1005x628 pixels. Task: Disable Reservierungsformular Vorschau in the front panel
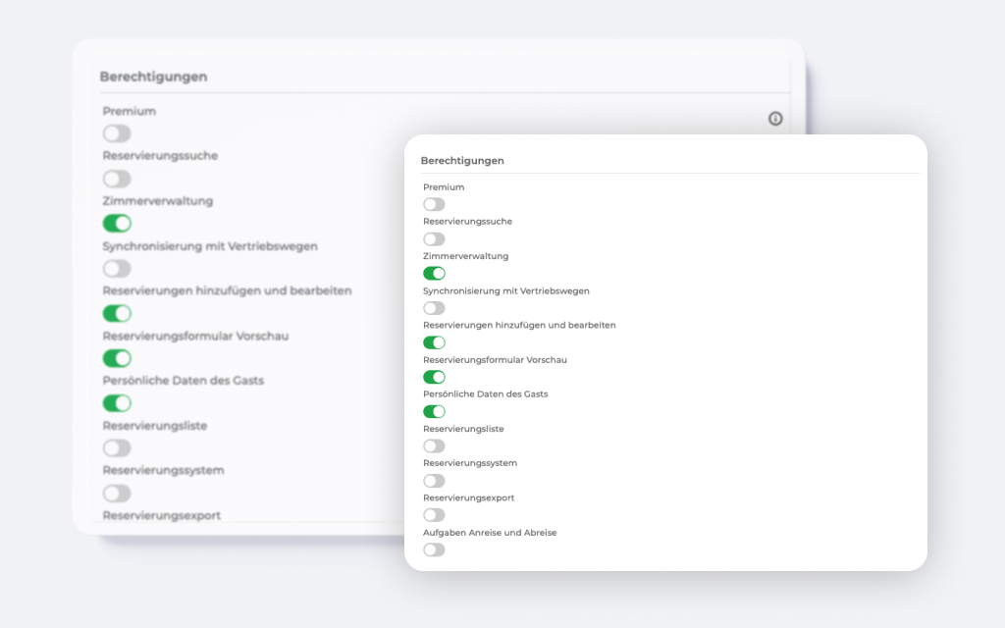tap(434, 377)
